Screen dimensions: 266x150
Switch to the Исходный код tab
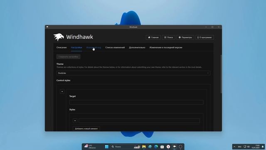[x=94, y=47]
